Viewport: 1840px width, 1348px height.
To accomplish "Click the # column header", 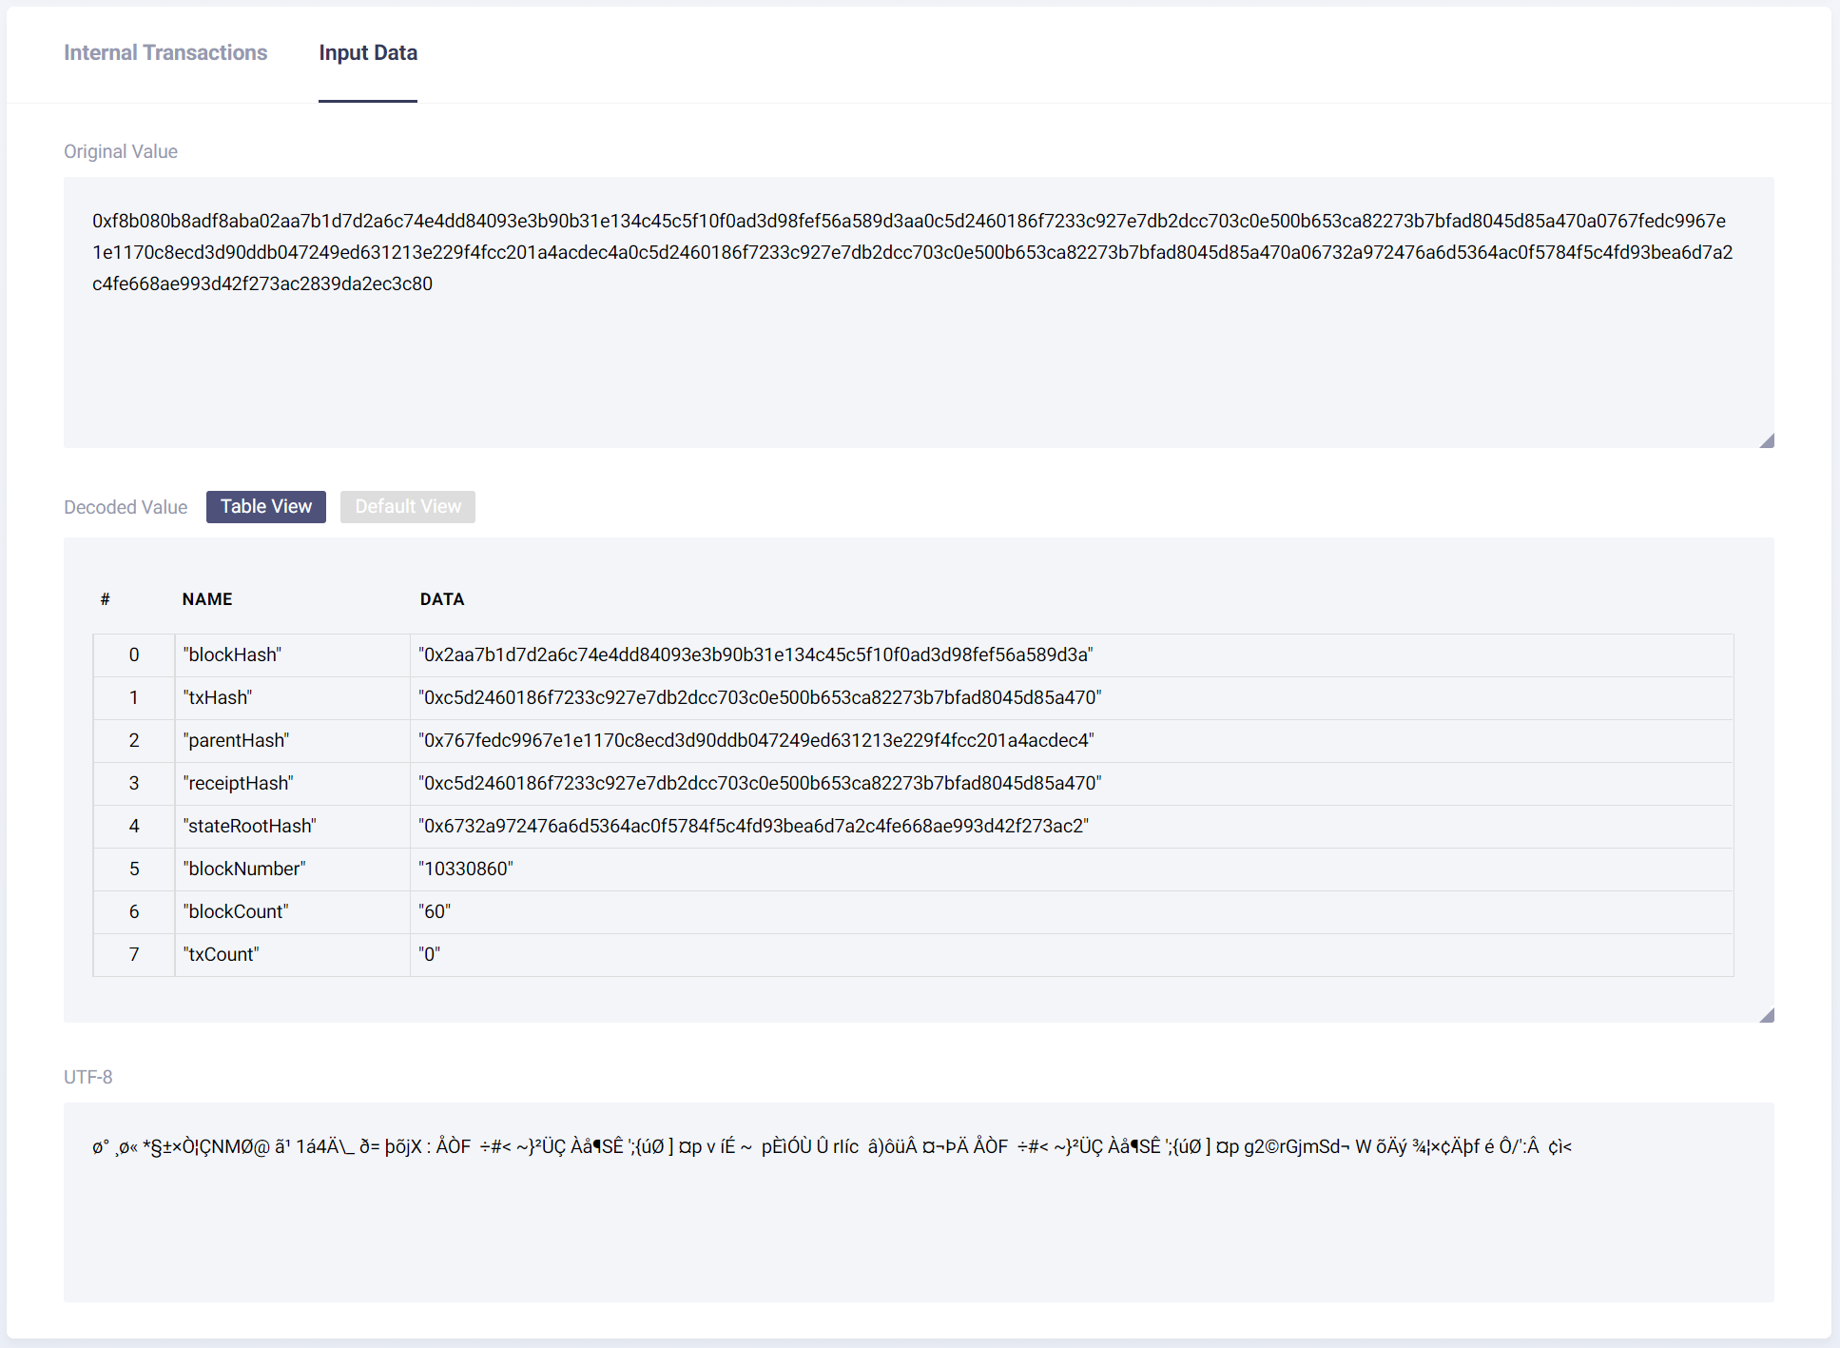I will coord(106,599).
